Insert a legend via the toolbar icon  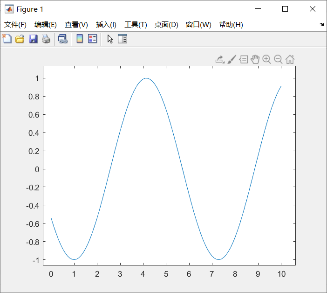point(93,39)
